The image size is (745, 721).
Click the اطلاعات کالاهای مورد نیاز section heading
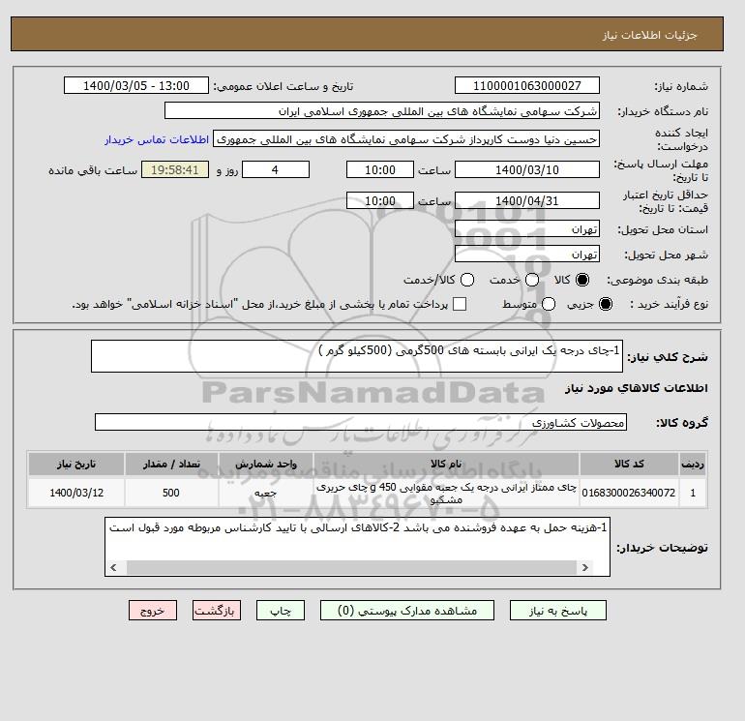coord(637,388)
